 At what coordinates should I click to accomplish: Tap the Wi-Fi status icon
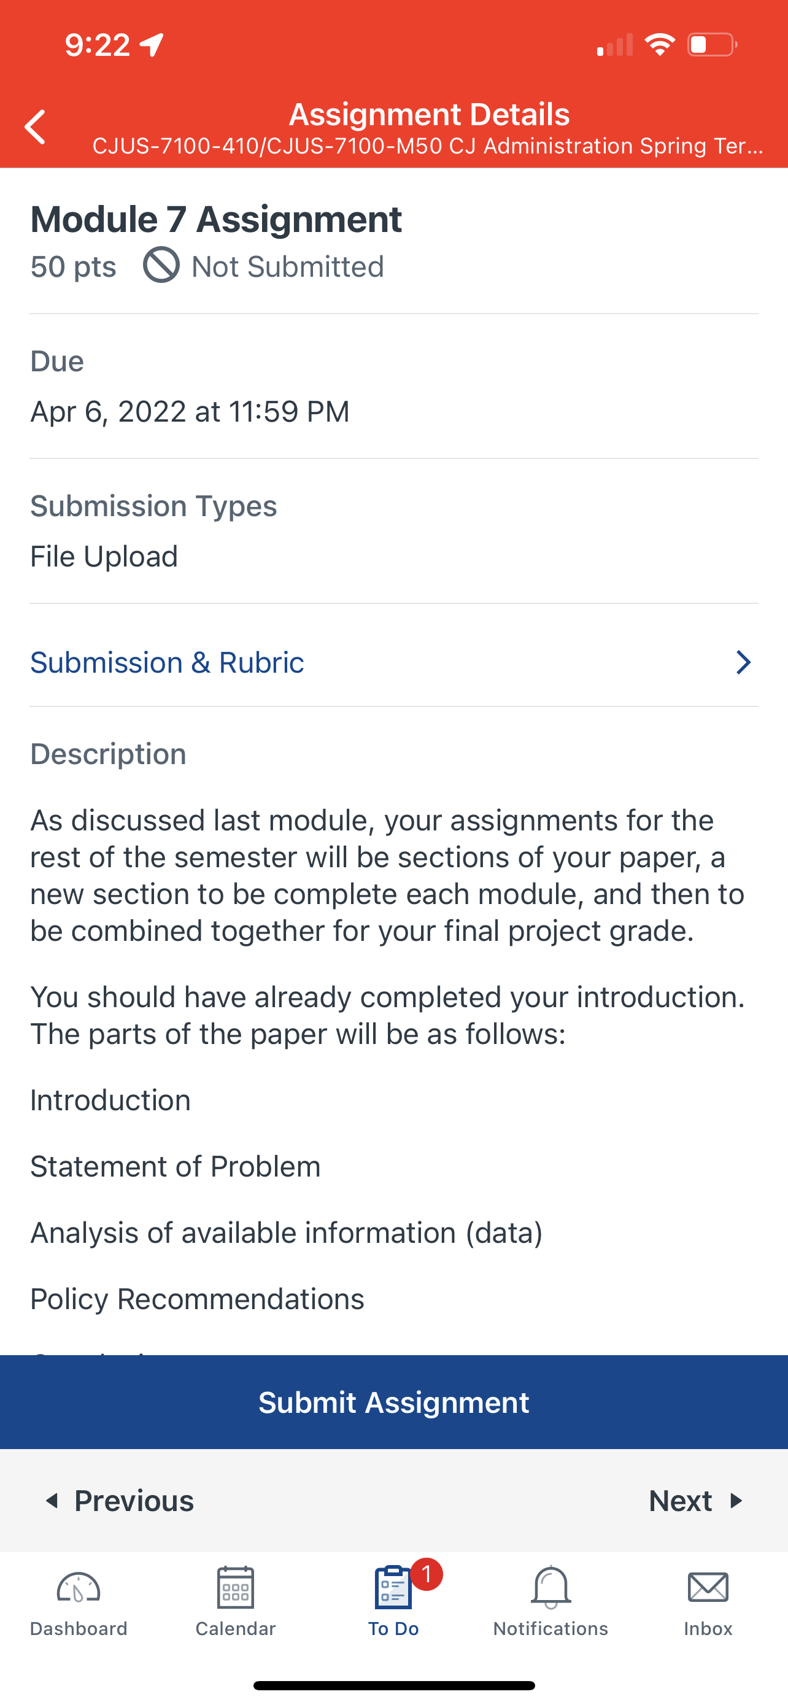tap(659, 45)
